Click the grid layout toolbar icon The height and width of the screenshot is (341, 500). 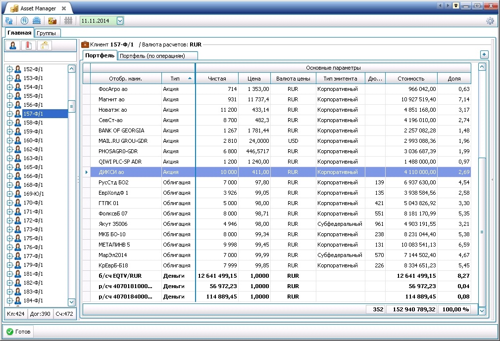coord(68,21)
